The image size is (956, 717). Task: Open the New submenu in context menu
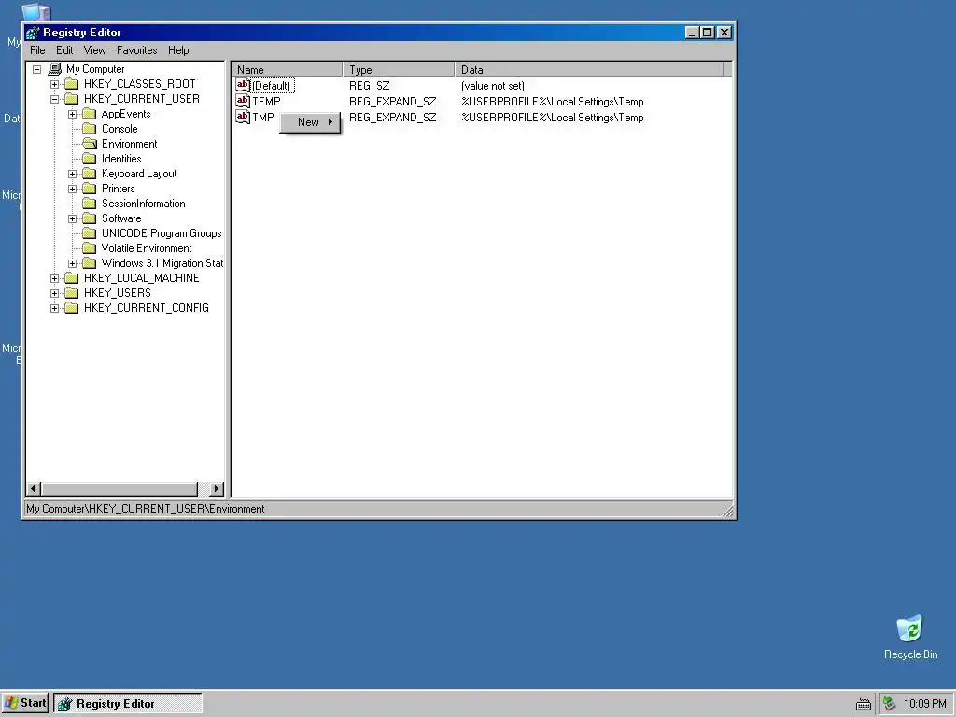coord(310,122)
